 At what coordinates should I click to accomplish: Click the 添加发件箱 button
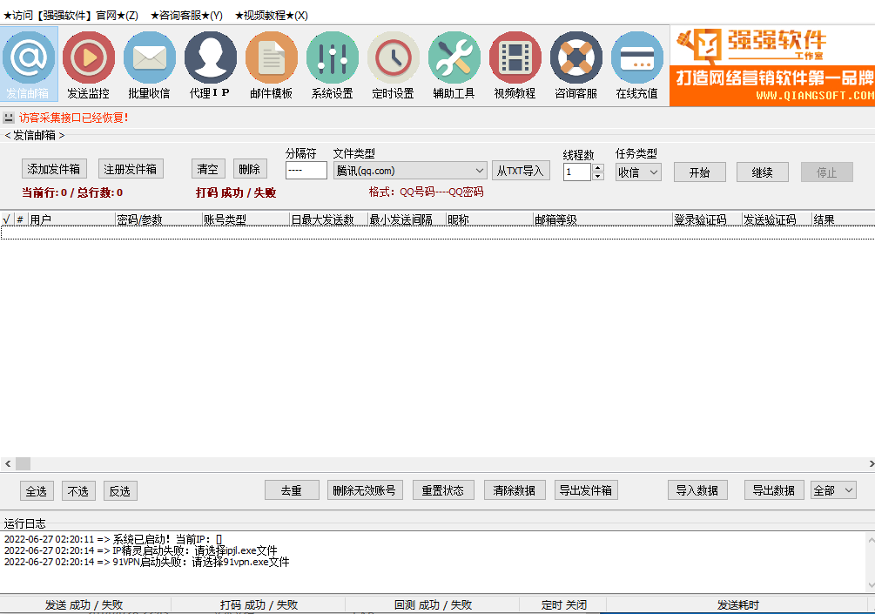click(54, 169)
